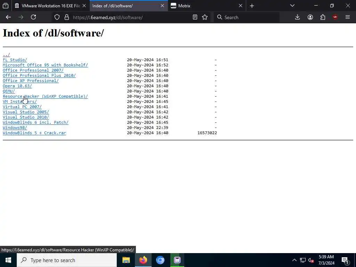Screen dimensions: 356x267
Task: Open Office Professional 2007/ folder
Action: point(33,70)
